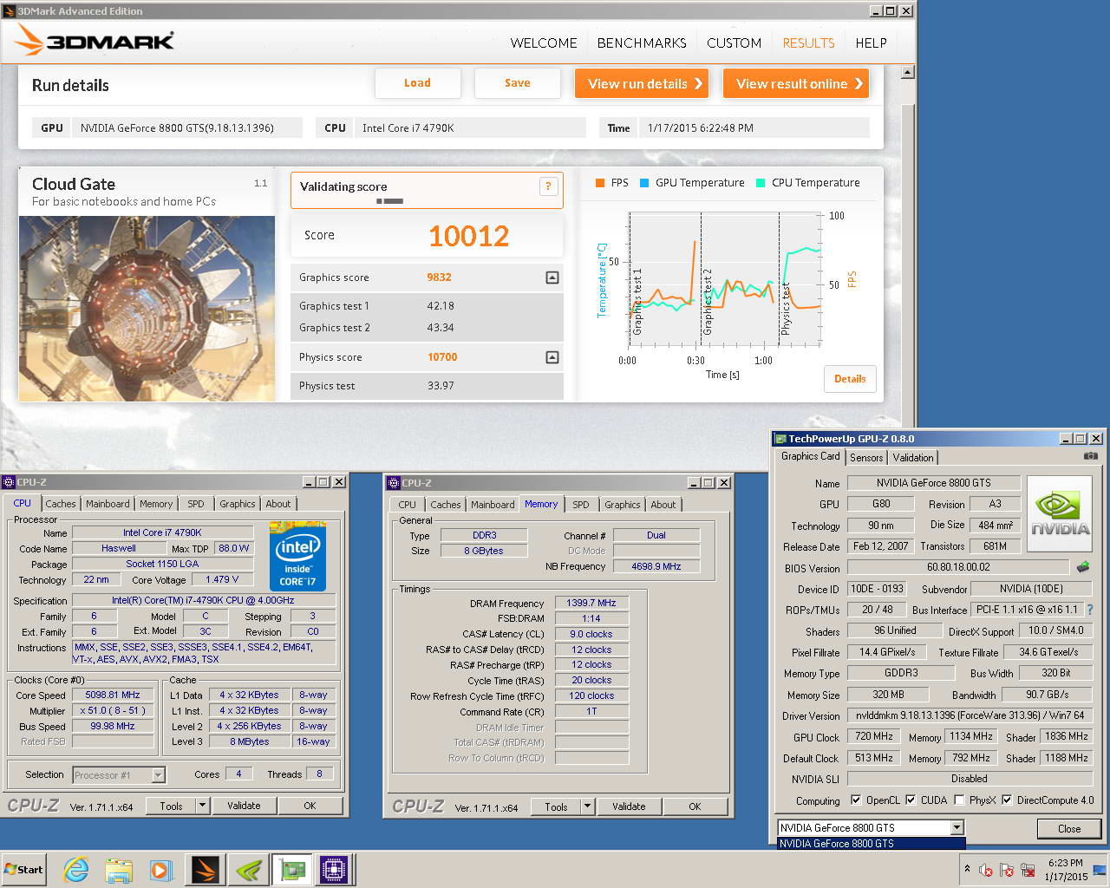Click the Start button
The image size is (1110, 888).
pyautogui.click(x=24, y=870)
